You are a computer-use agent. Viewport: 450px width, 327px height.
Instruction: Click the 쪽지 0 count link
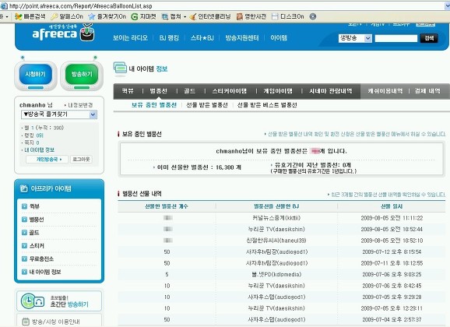tap(32, 142)
